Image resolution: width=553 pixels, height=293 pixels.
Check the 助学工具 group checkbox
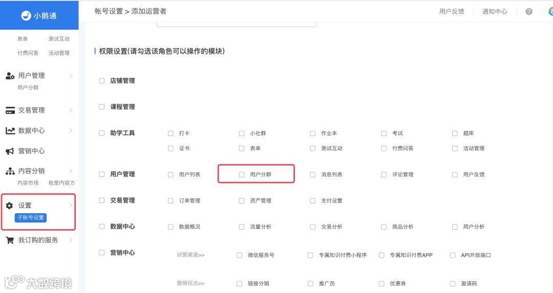[101, 133]
